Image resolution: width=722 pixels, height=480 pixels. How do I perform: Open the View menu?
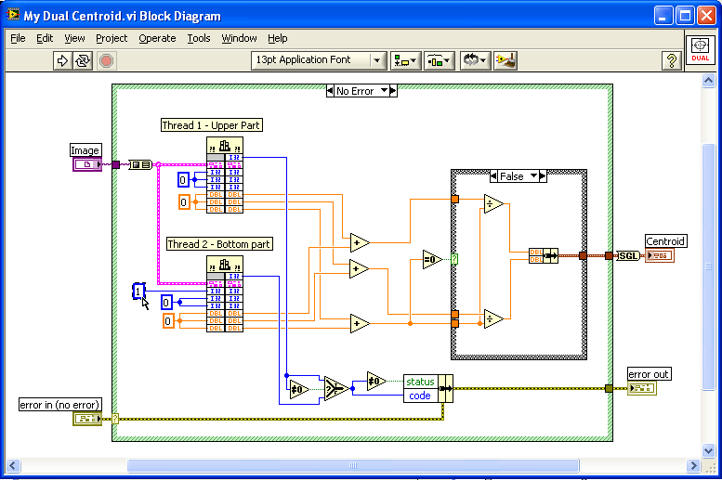click(x=74, y=38)
